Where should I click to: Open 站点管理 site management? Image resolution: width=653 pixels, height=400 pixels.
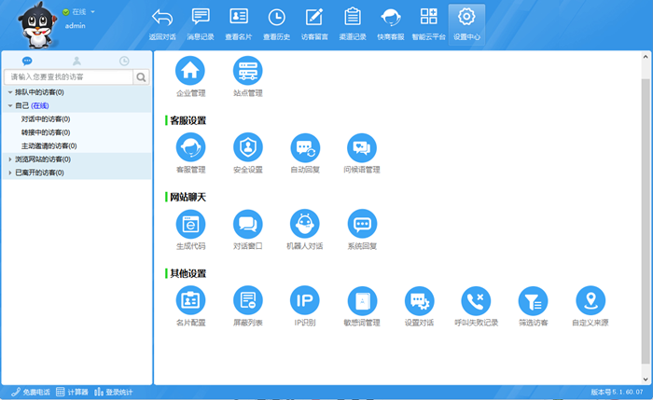247,70
